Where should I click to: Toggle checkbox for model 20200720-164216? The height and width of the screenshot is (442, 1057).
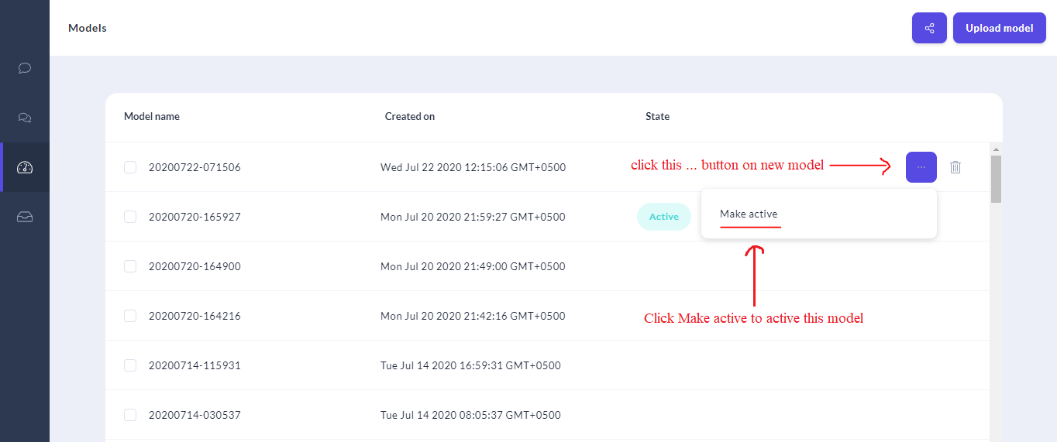130,316
